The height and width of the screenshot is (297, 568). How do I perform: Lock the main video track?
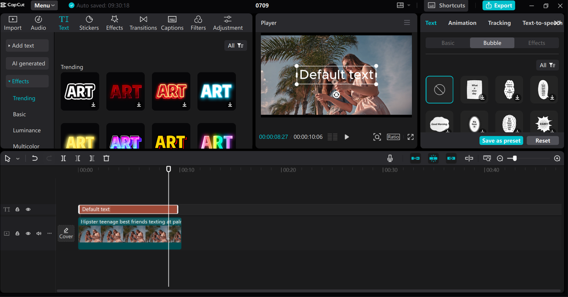pyautogui.click(x=17, y=233)
